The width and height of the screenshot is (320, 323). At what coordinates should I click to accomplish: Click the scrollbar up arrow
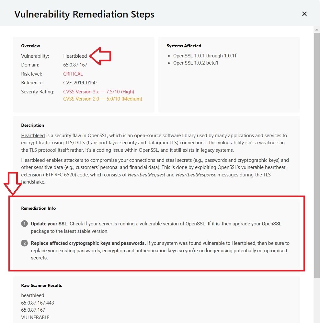pos(317,30)
